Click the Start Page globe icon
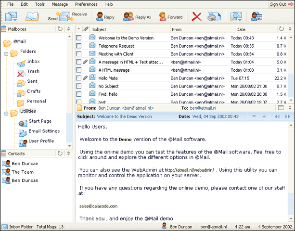Viewport: 295px width, 231px height. tap(23, 123)
